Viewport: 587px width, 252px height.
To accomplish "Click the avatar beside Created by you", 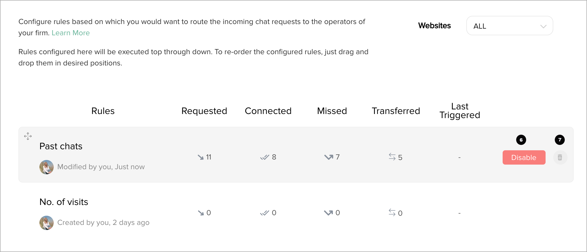I will [47, 223].
